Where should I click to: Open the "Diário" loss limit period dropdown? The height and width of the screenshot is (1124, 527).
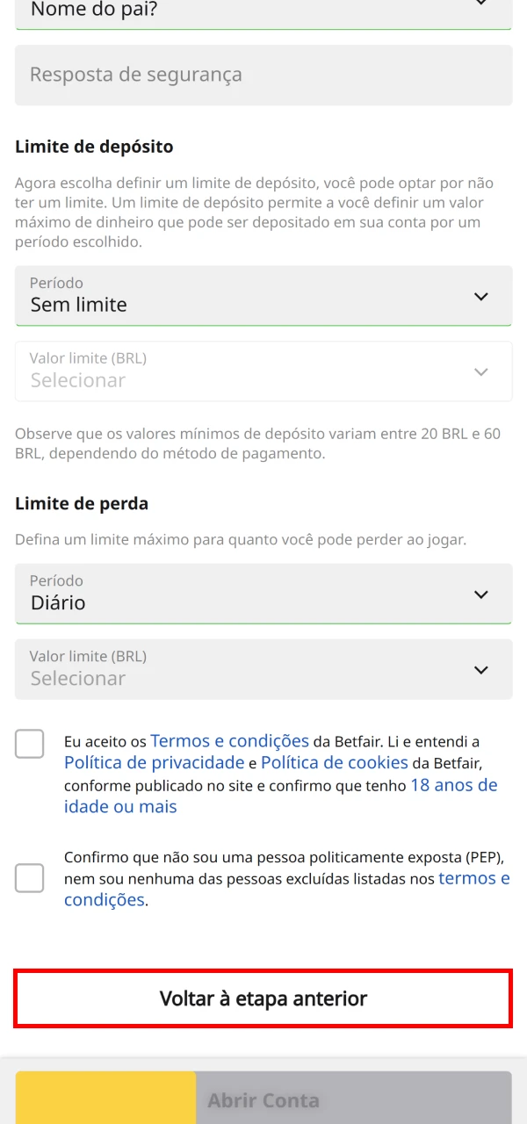click(x=263, y=594)
